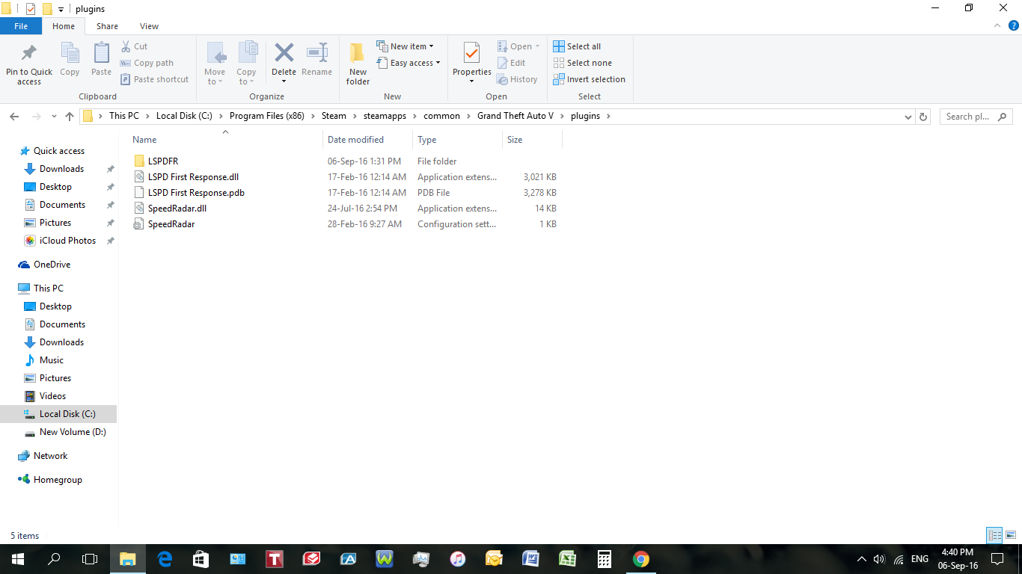Image resolution: width=1022 pixels, height=574 pixels.
Task: Click the Paste shortcut command
Action: click(155, 79)
